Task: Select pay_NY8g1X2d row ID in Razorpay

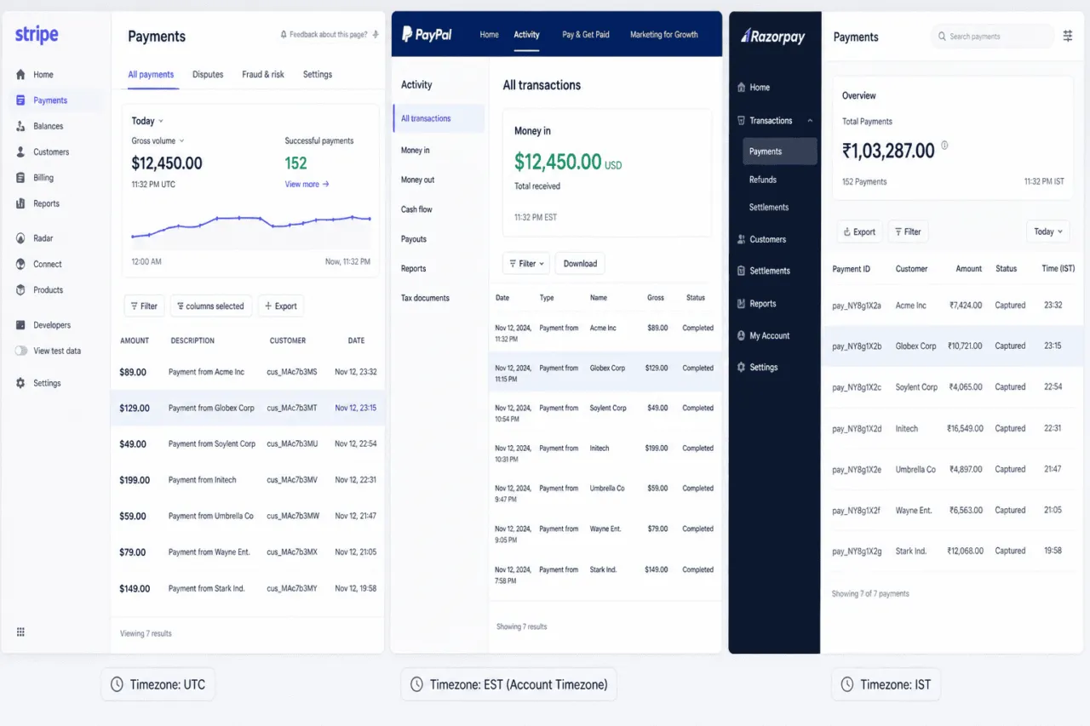Action: (x=857, y=429)
